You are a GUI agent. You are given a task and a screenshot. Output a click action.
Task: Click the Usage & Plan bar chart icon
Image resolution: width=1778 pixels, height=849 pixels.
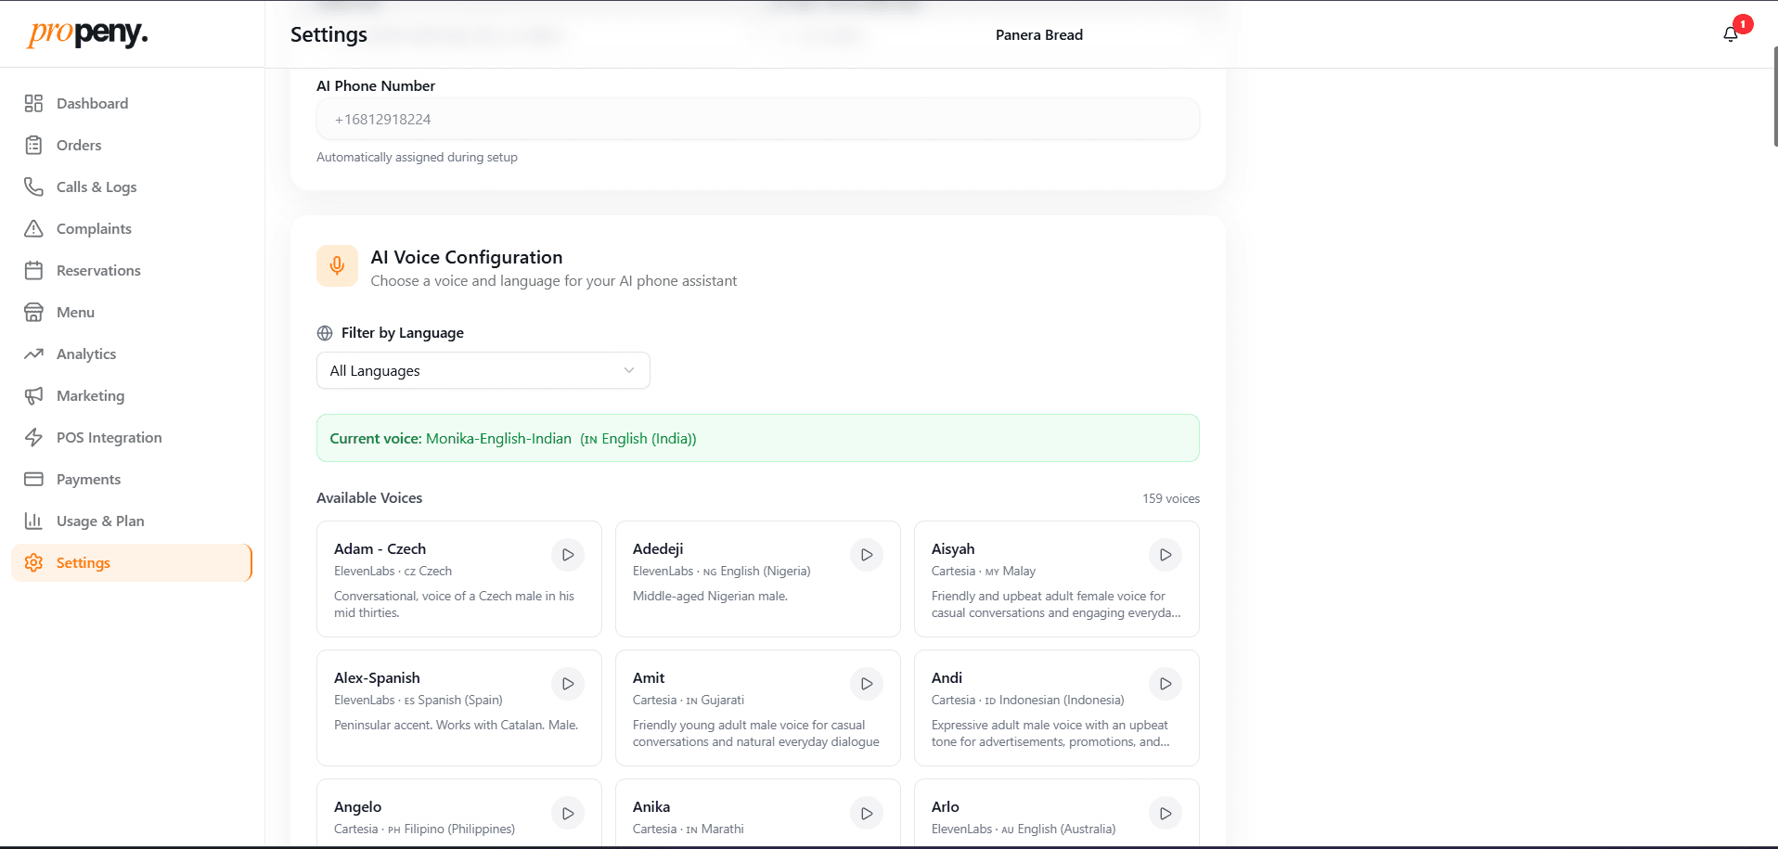33,521
